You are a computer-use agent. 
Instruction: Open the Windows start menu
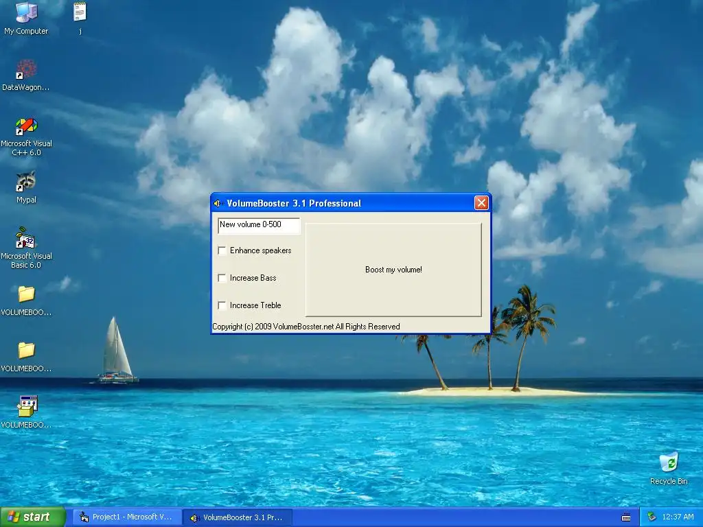[33, 517]
